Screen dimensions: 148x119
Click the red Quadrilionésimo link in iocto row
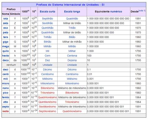(72, 111)
